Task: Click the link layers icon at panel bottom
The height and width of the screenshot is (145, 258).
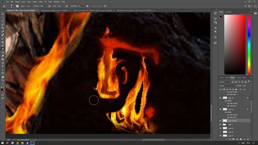Action: click(226, 139)
